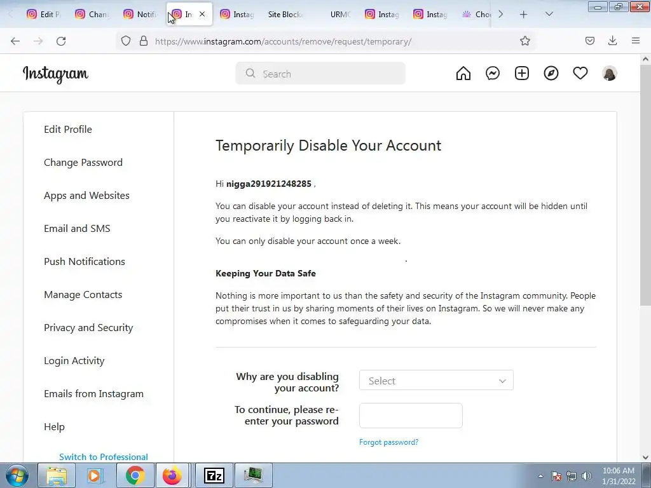Open Firefox from taskbar
This screenshot has width=651, height=488.
[172, 475]
